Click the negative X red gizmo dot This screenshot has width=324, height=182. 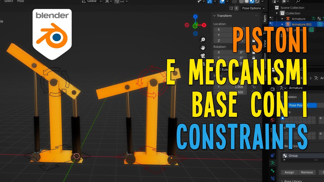click(x=187, y=25)
